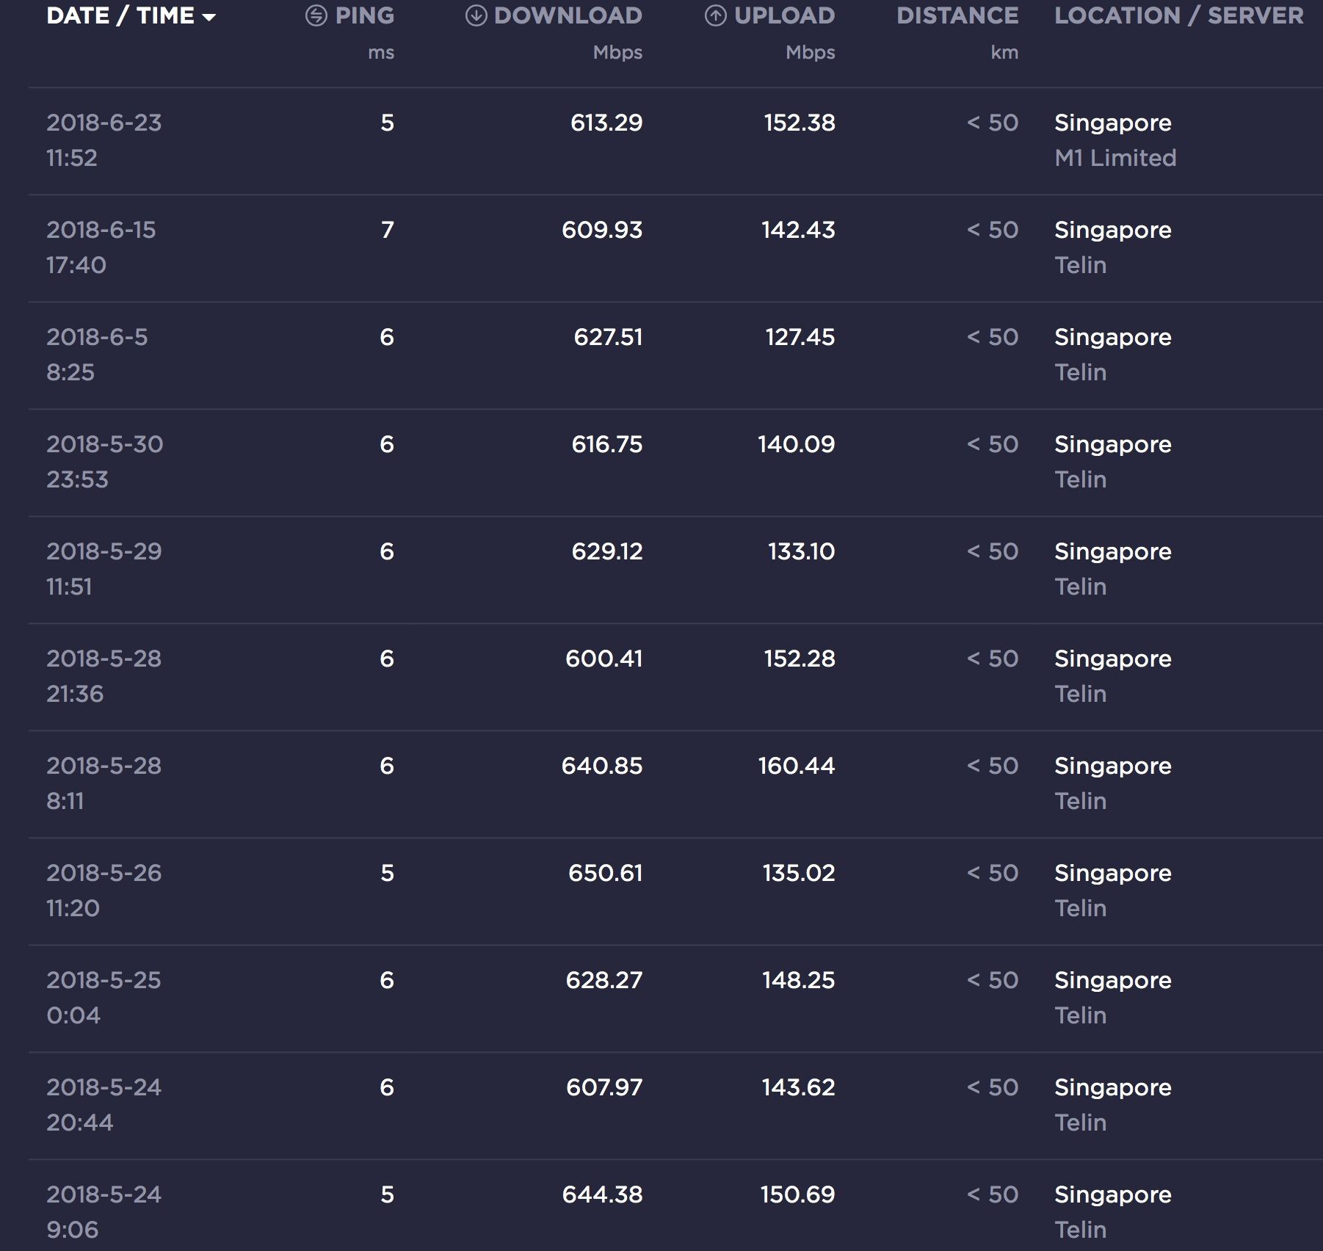
Task: Select the M1 Limited server entry
Action: point(1114,158)
